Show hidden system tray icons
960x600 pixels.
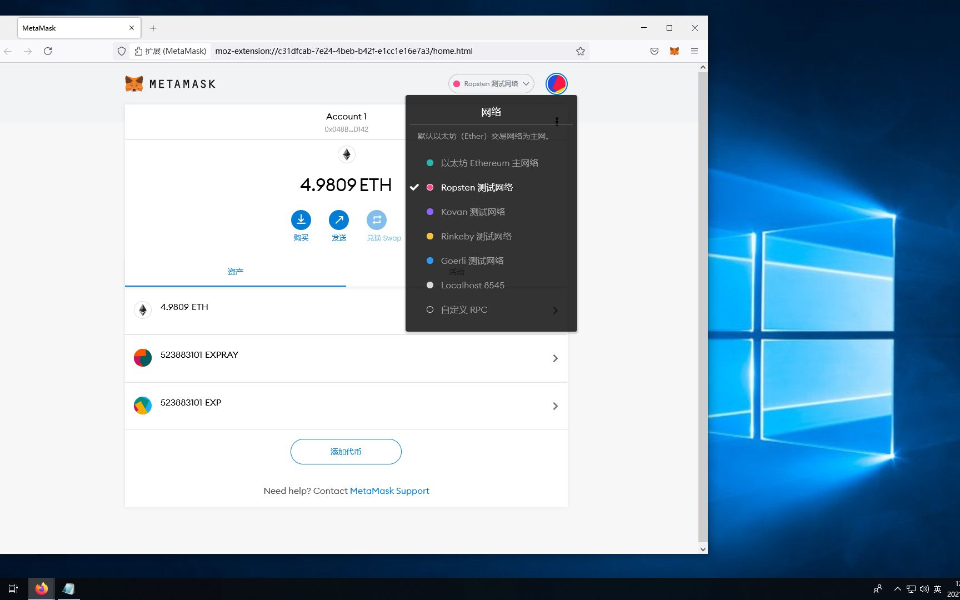(x=897, y=589)
